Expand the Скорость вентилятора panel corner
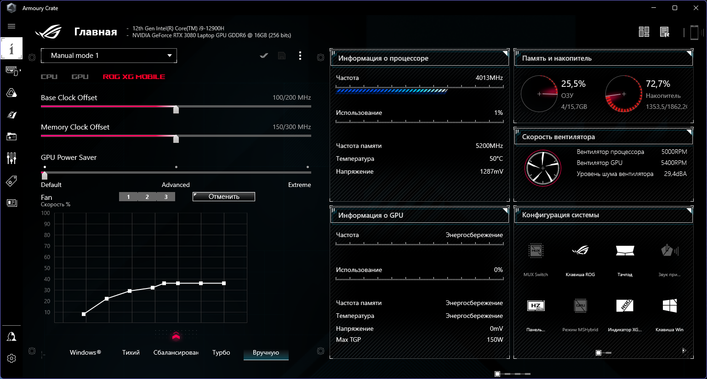The height and width of the screenshot is (379, 707). [x=689, y=132]
